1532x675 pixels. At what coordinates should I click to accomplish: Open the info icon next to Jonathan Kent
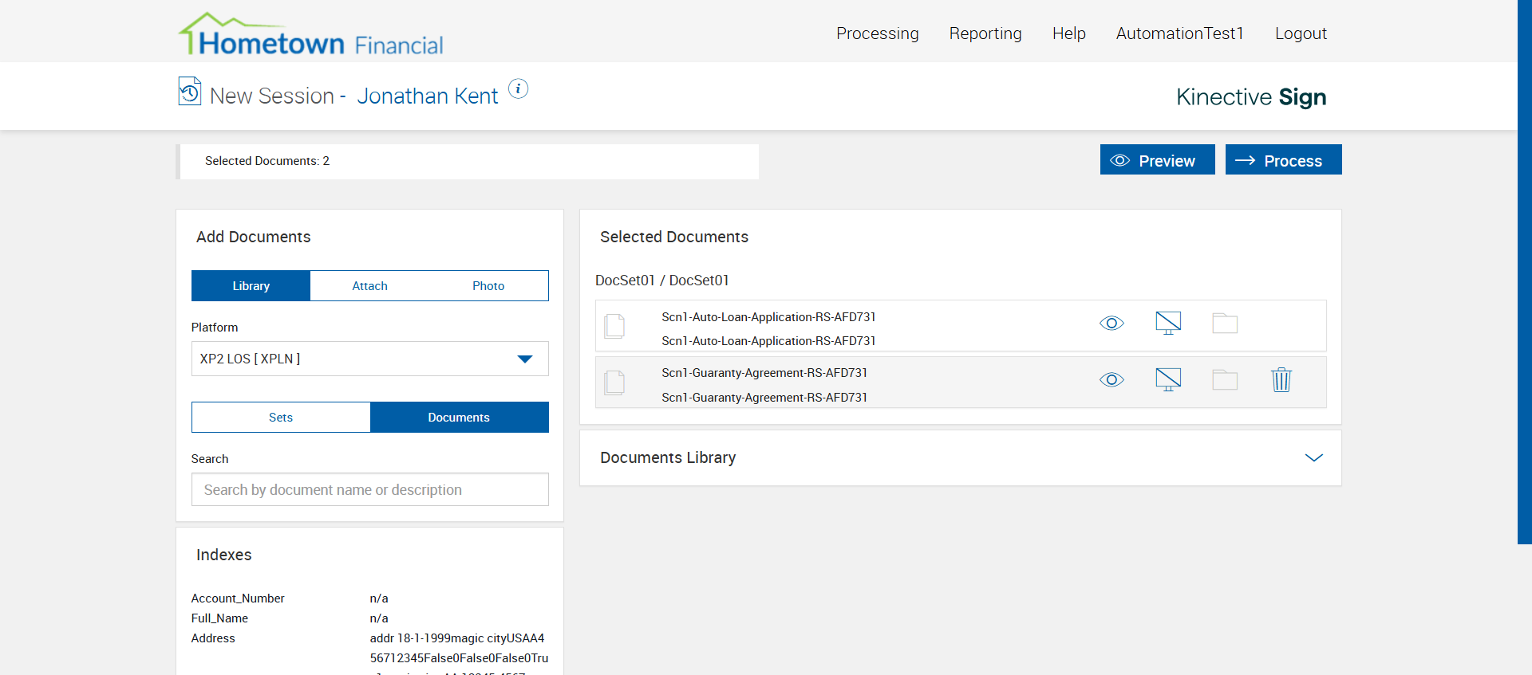pos(519,89)
